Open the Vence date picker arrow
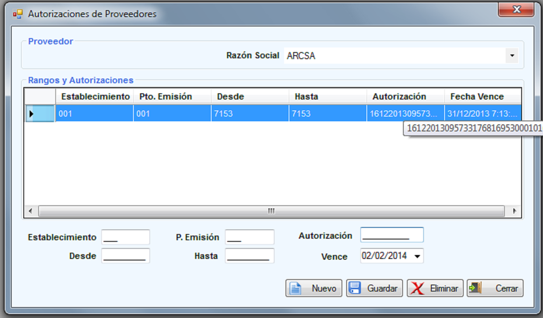This screenshot has width=543, height=318. click(417, 256)
